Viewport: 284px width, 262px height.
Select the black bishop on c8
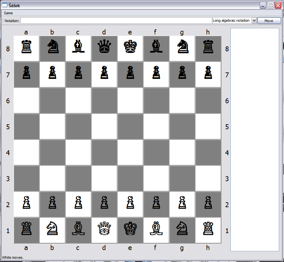[x=79, y=46]
